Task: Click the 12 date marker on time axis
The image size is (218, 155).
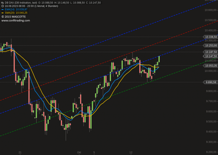Action: click(x=131, y=152)
